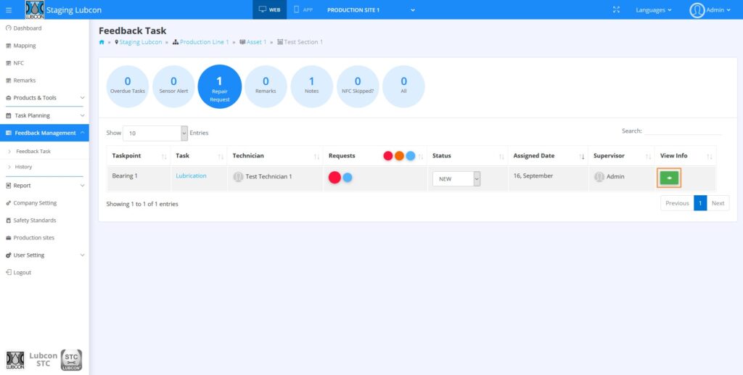Image resolution: width=743 pixels, height=375 pixels.
Task: Click the Lubcon logo in header
Action: 35,9
